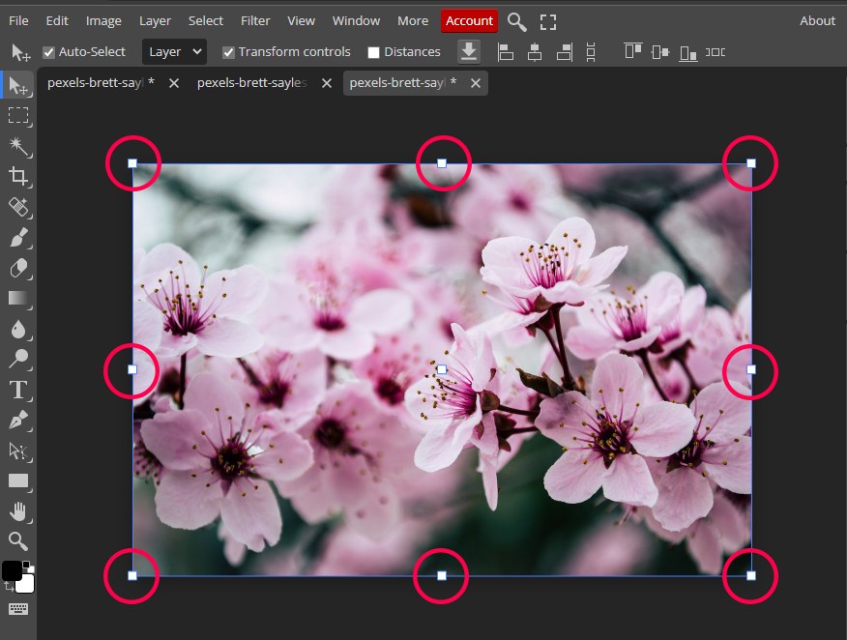Image resolution: width=847 pixels, height=640 pixels.
Task: Enable the Distances checkbox
Action: coord(373,51)
